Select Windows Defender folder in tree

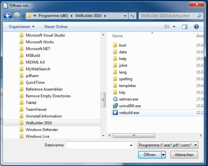pyautogui.click(x=42, y=130)
